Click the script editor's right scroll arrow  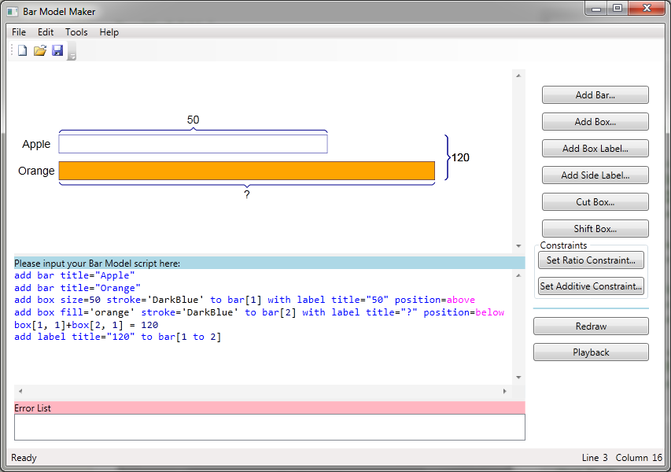point(505,391)
